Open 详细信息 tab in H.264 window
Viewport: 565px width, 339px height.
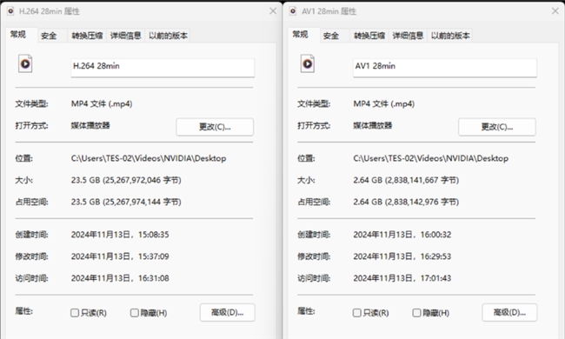point(126,36)
